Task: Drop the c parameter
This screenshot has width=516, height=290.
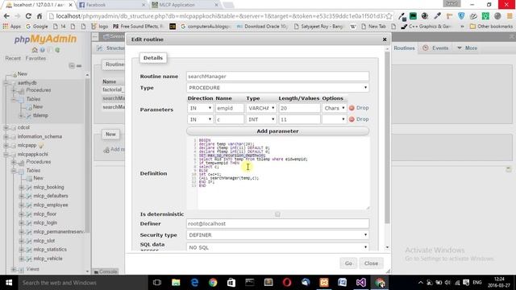Action: point(359,119)
